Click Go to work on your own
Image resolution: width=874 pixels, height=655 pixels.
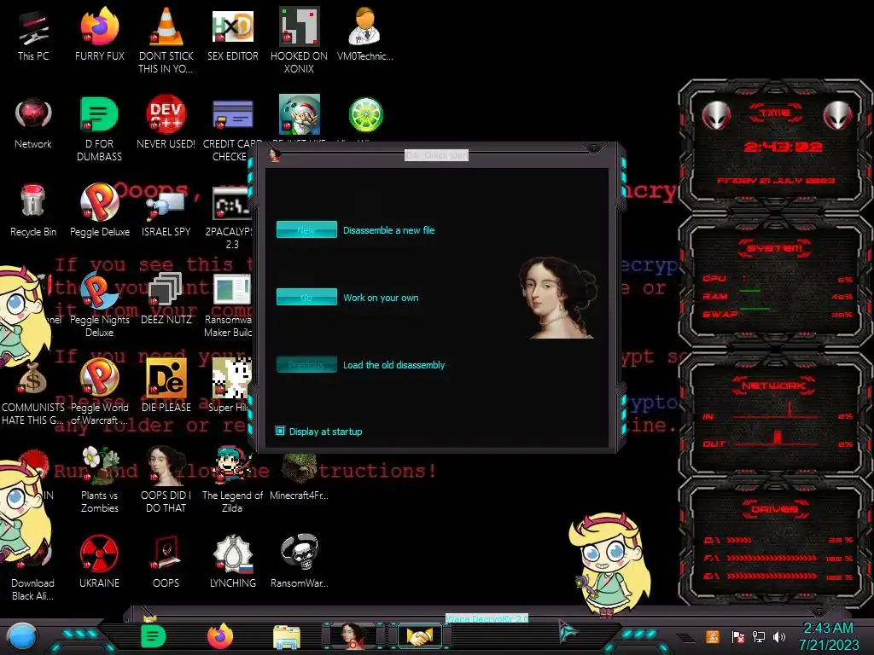coord(306,298)
